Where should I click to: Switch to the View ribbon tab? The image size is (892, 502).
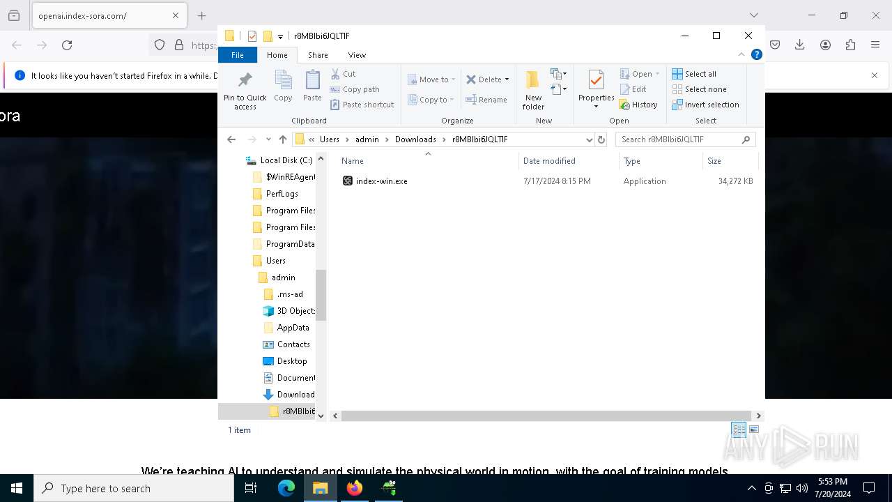357,55
